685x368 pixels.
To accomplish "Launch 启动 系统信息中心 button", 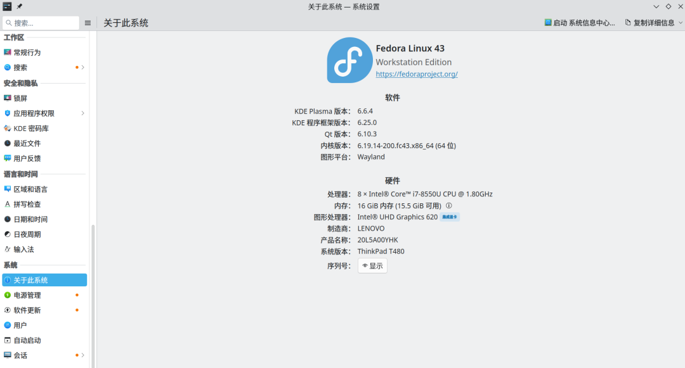I will [x=580, y=23].
